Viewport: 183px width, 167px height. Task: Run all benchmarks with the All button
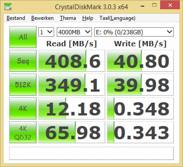(23, 37)
